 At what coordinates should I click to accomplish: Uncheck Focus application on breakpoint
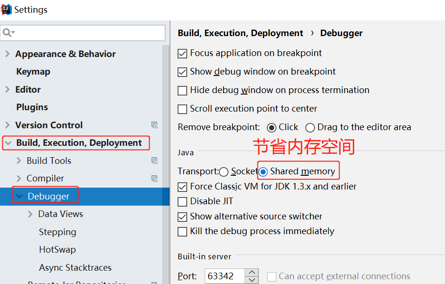[x=182, y=54]
